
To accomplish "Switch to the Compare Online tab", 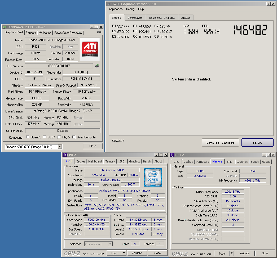I will (162, 18).
